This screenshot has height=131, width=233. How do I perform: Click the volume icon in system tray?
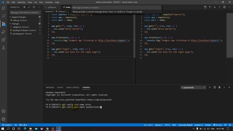pos(208,128)
